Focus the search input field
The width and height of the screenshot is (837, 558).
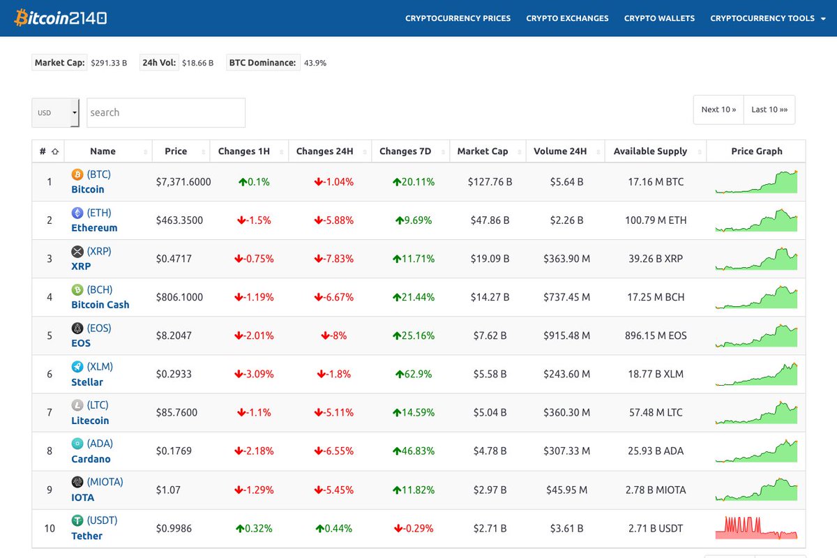[166, 112]
